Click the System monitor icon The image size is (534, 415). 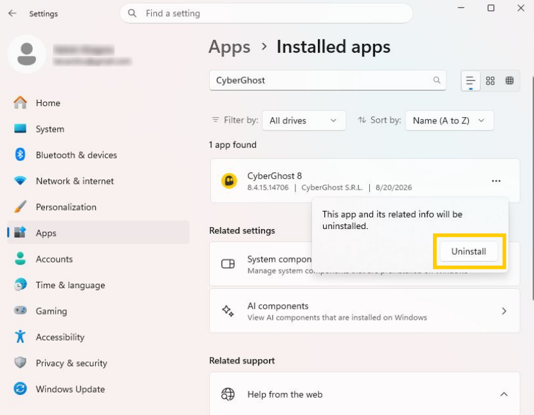(20, 128)
